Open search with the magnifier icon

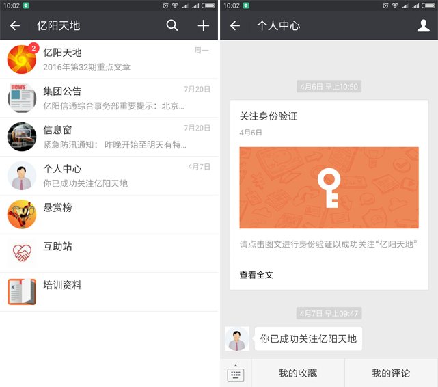coord(172,26)
